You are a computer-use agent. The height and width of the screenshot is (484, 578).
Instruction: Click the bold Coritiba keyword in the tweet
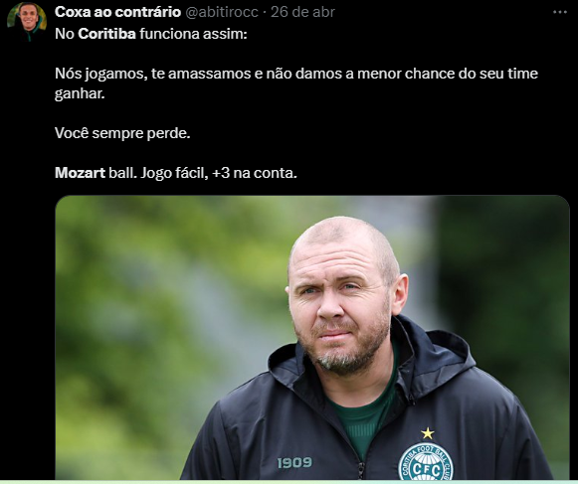[106, 34]
